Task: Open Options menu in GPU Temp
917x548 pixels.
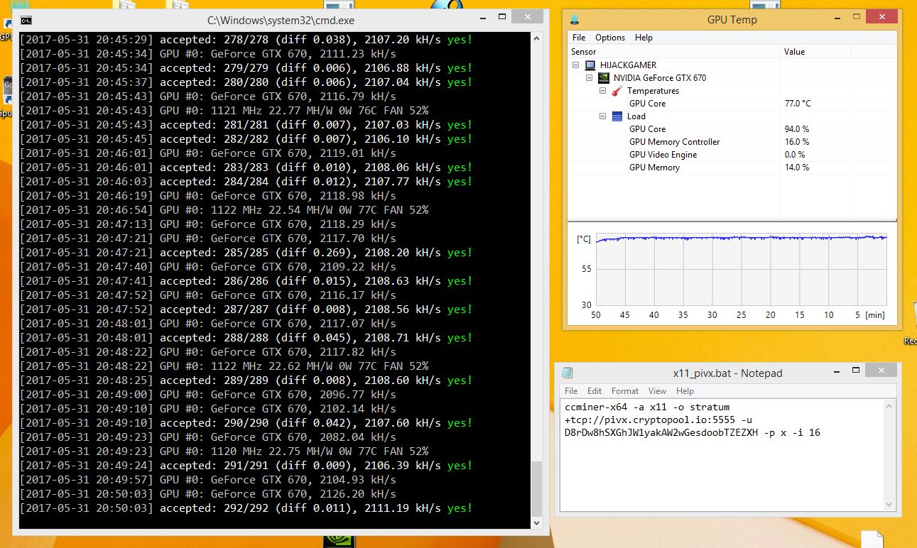Action: click(x=610, y=38)
